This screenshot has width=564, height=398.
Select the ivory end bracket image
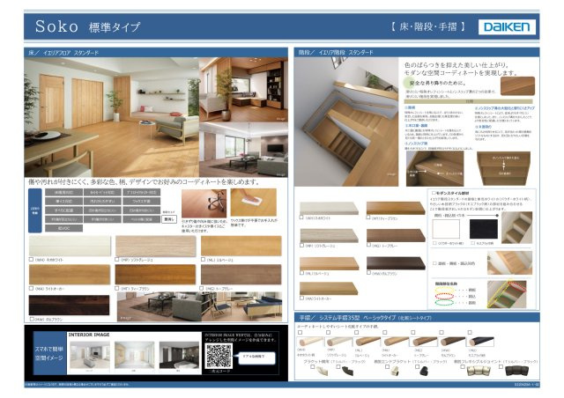(x=396, y=371)
